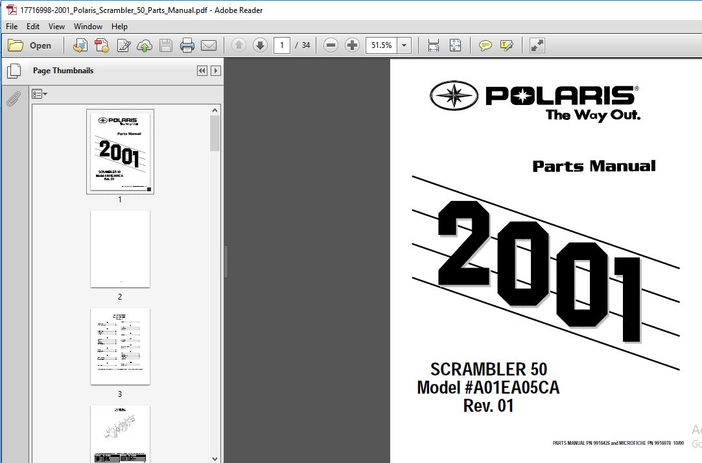
Task: Click the "Model #A01EA05CA" text
Action: tap(488, 387)
